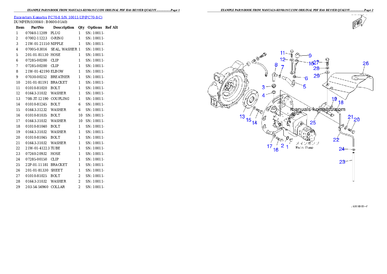Select callout number 3
The image size is (387, 274).
[x=264, y=87]
